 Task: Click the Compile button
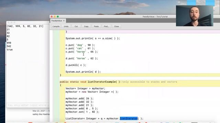pyautogui.click(x=56, y=26)
